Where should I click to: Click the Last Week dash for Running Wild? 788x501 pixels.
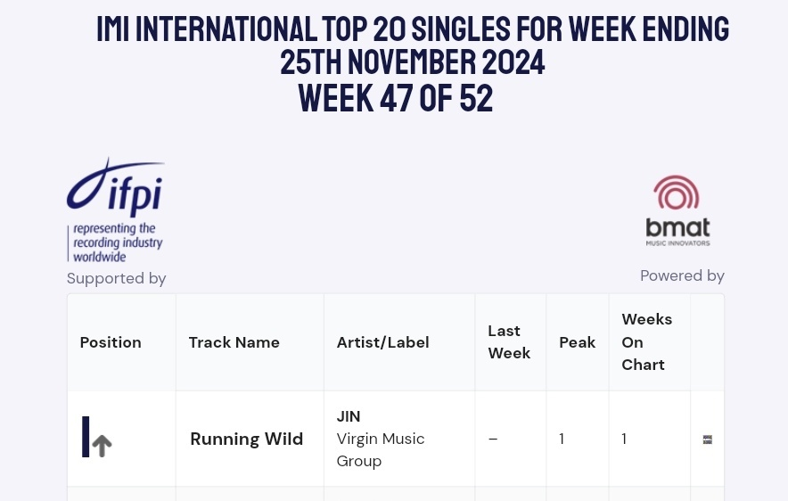coord(493,439)
